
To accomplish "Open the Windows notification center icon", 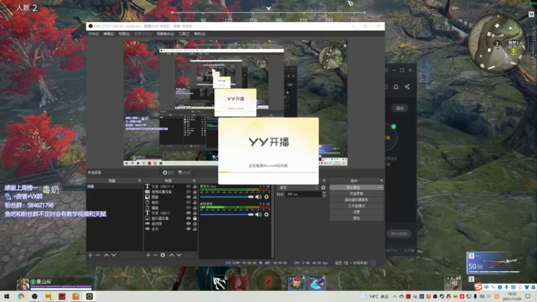I will coord(528,297).
